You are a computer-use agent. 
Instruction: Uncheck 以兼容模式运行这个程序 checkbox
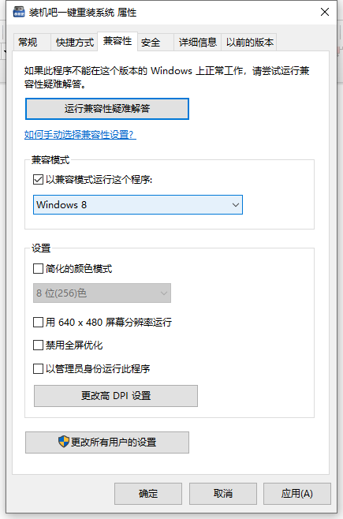click(38, 180)
